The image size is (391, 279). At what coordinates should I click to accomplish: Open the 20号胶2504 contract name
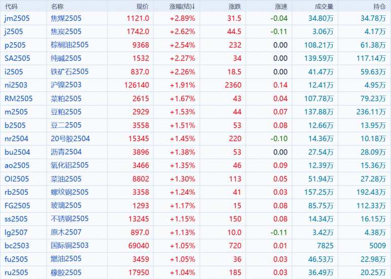click(x=70, y=138)
